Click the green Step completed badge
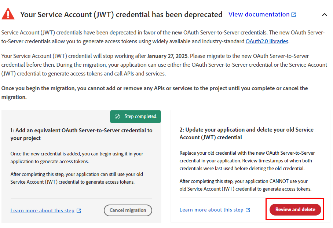This screenshot has height=228, width=333. click(x=135, y=117)
